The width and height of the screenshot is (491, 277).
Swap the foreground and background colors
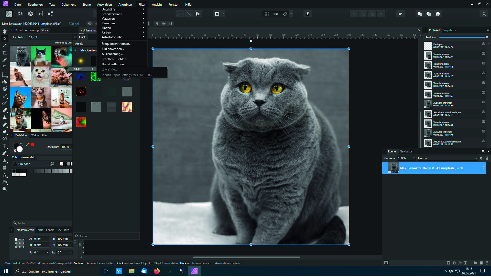click(22, 145)
